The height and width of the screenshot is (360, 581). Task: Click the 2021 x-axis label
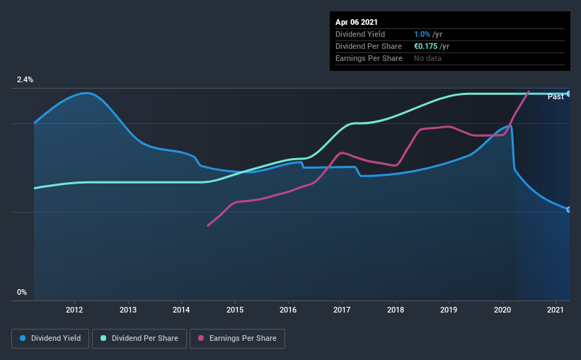pyautogui.click(x=556, y=310)
